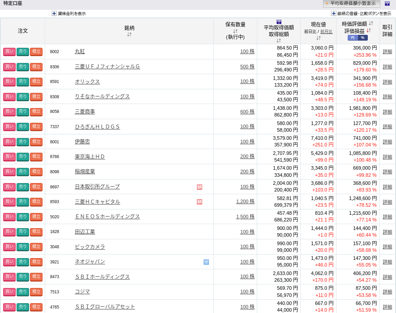
Task: Click 積立 button for ENEOSホールディングス
Action: (x=36, y=217)
